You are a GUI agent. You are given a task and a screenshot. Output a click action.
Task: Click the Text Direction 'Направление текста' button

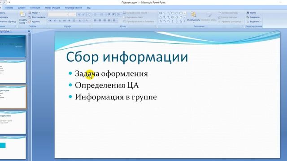point(135,13)
